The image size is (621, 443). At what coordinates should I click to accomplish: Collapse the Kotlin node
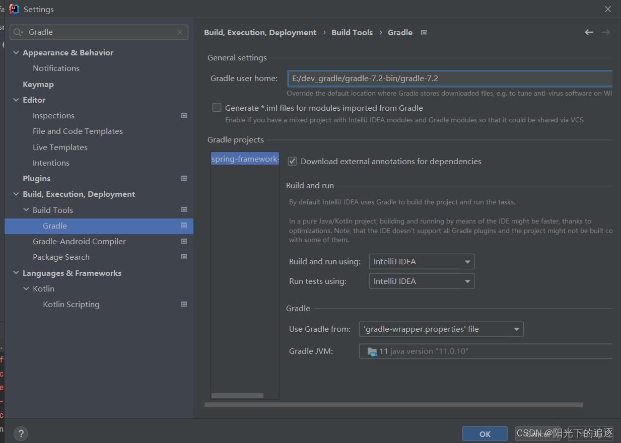pos(26,288)
